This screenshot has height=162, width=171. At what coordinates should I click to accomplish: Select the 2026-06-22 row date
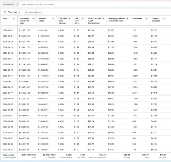pos(8,30)
